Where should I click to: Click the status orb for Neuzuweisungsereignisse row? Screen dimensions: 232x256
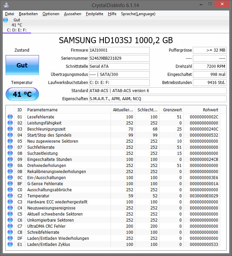(10, 208)
